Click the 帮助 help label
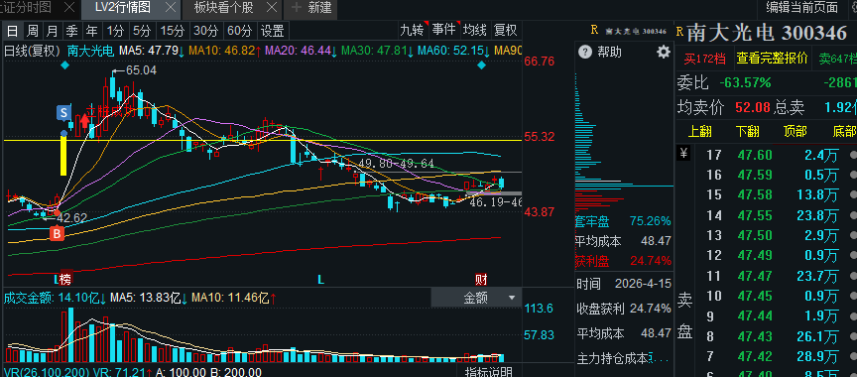The width and height of the screenshot is (857, 377). (609, 53)
